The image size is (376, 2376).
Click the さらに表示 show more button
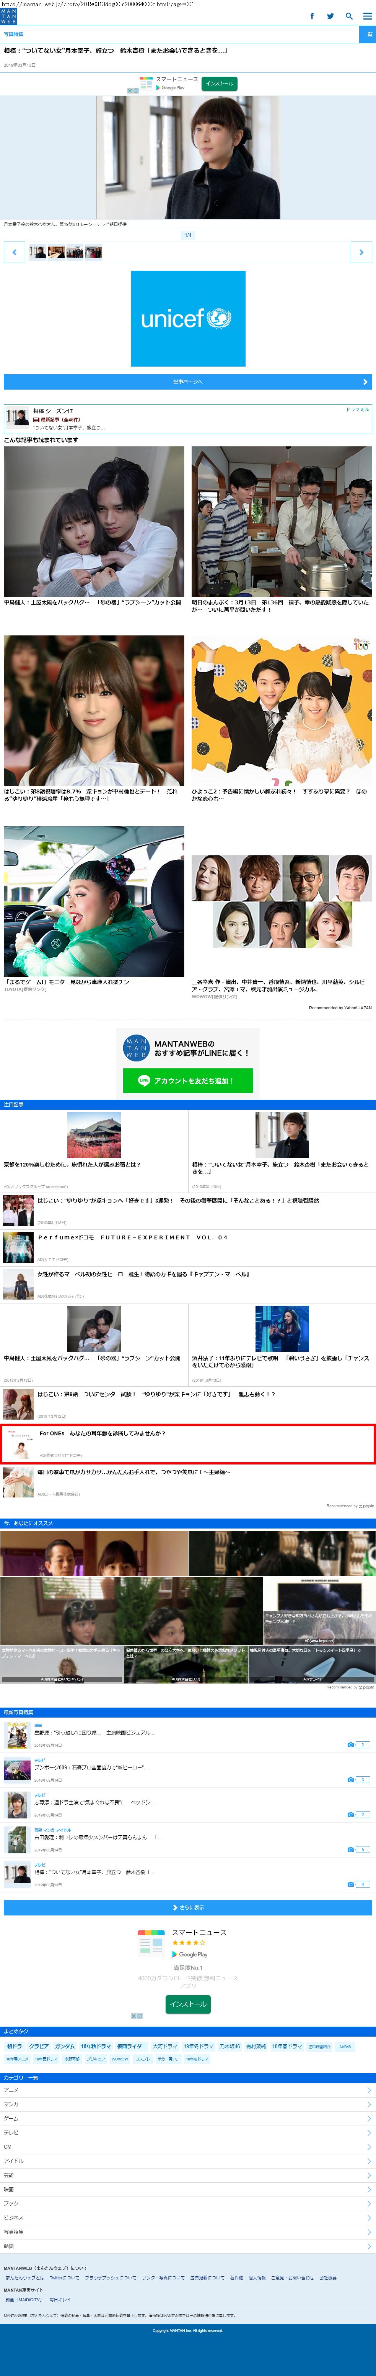click(187, 1907)
